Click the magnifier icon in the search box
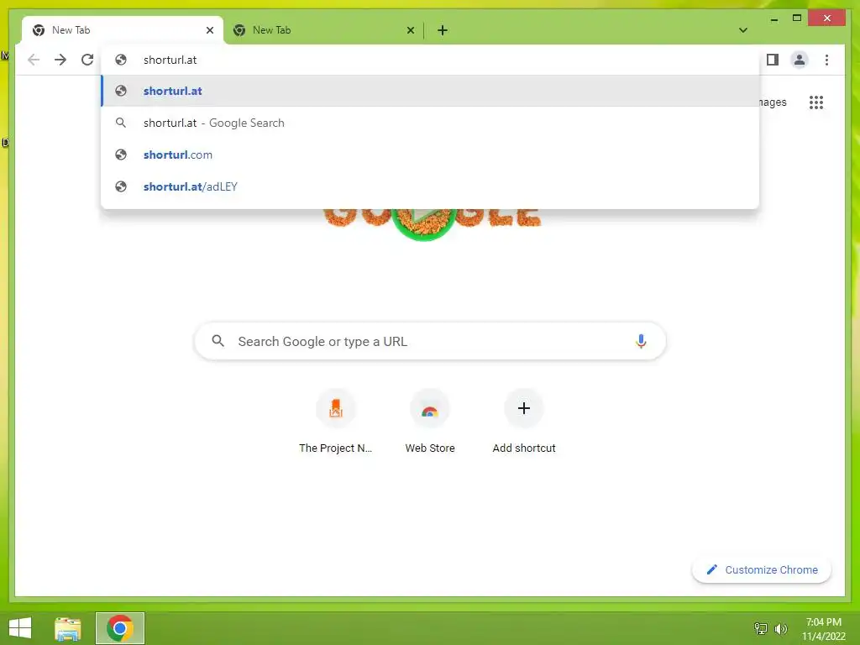The width and height of the screenshot is (860, 645). [x=218, y=341]
